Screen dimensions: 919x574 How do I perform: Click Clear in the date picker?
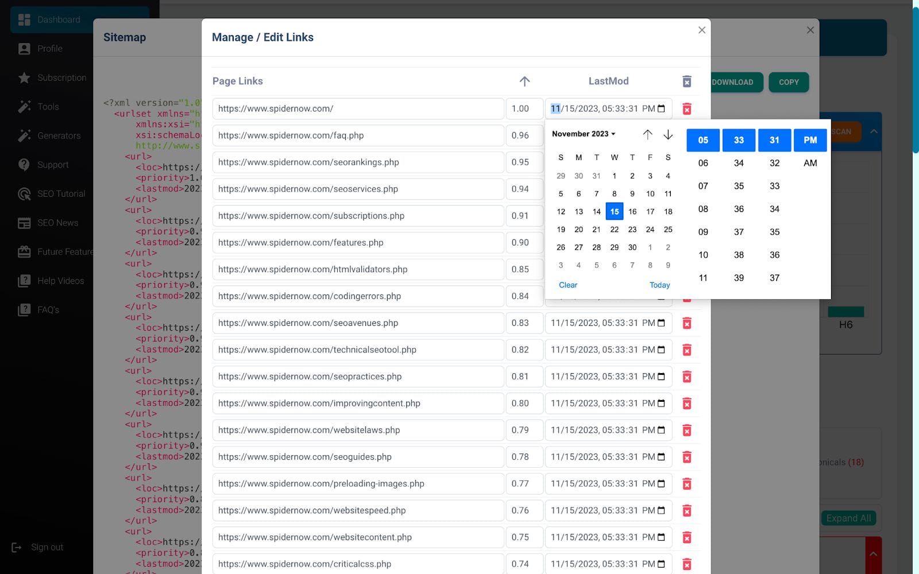pos(568,285)
